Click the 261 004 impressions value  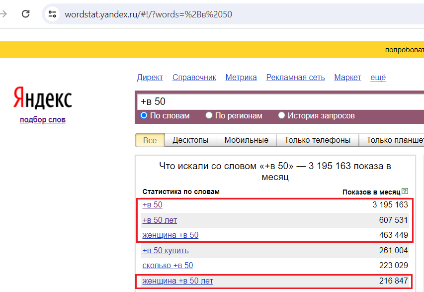[394, 250]
